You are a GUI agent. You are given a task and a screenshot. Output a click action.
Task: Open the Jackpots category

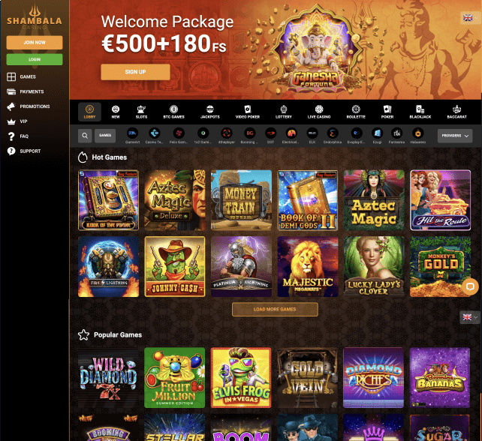tap(210, 112)
